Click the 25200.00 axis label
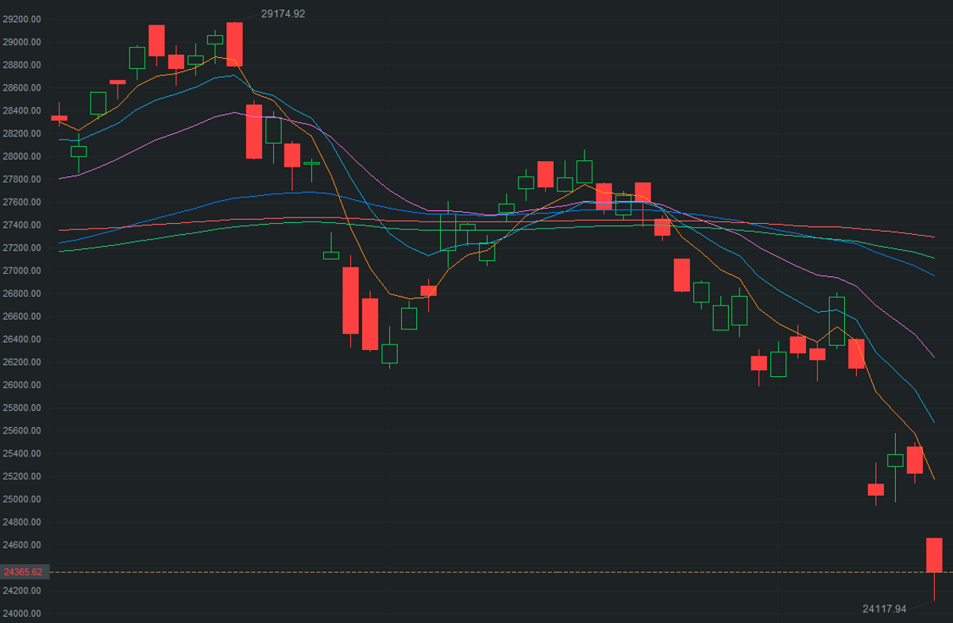The width and height of the screenshot is (953, 623). click(x=22, y=477)
